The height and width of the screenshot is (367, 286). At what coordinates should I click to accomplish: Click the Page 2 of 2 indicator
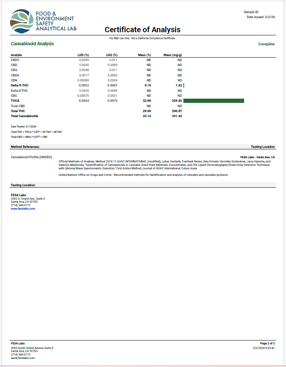click(x=268, y=343)
